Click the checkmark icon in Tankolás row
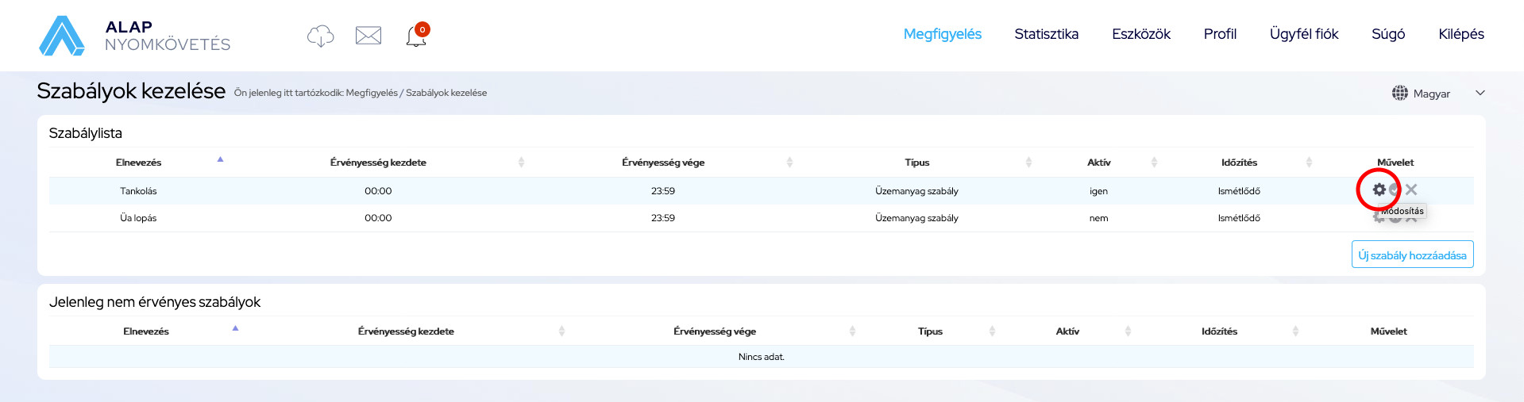The image size is (1524, 402). point(1395,190)
